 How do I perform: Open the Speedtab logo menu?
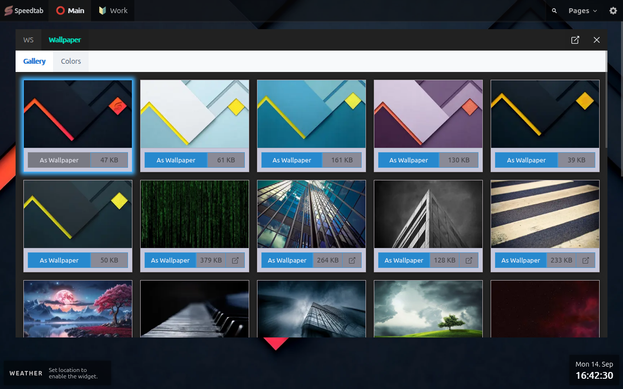pyautogui.click(x=24, y=11)
